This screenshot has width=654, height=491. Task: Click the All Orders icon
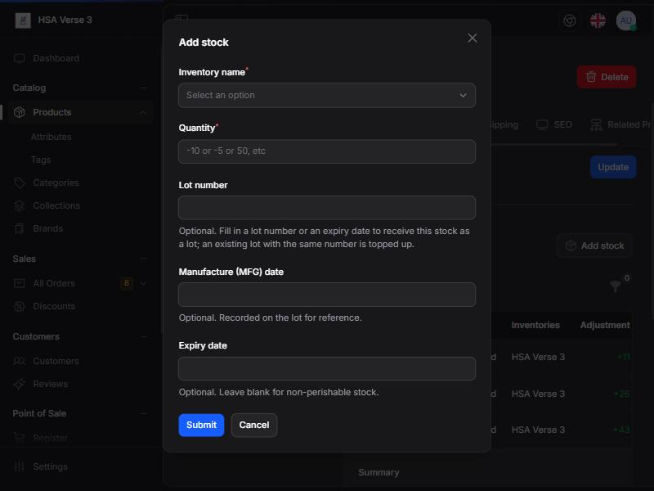19,283
